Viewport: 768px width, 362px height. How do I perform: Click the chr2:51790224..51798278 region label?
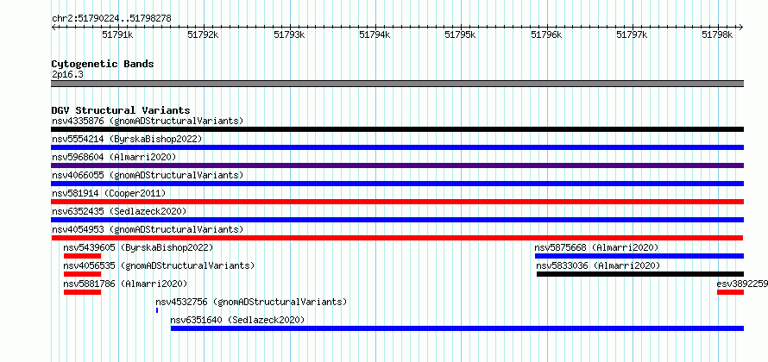click(x=111, y=19)
